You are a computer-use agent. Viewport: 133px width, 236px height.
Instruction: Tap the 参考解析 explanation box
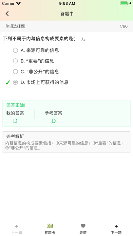tap(66, 142)
